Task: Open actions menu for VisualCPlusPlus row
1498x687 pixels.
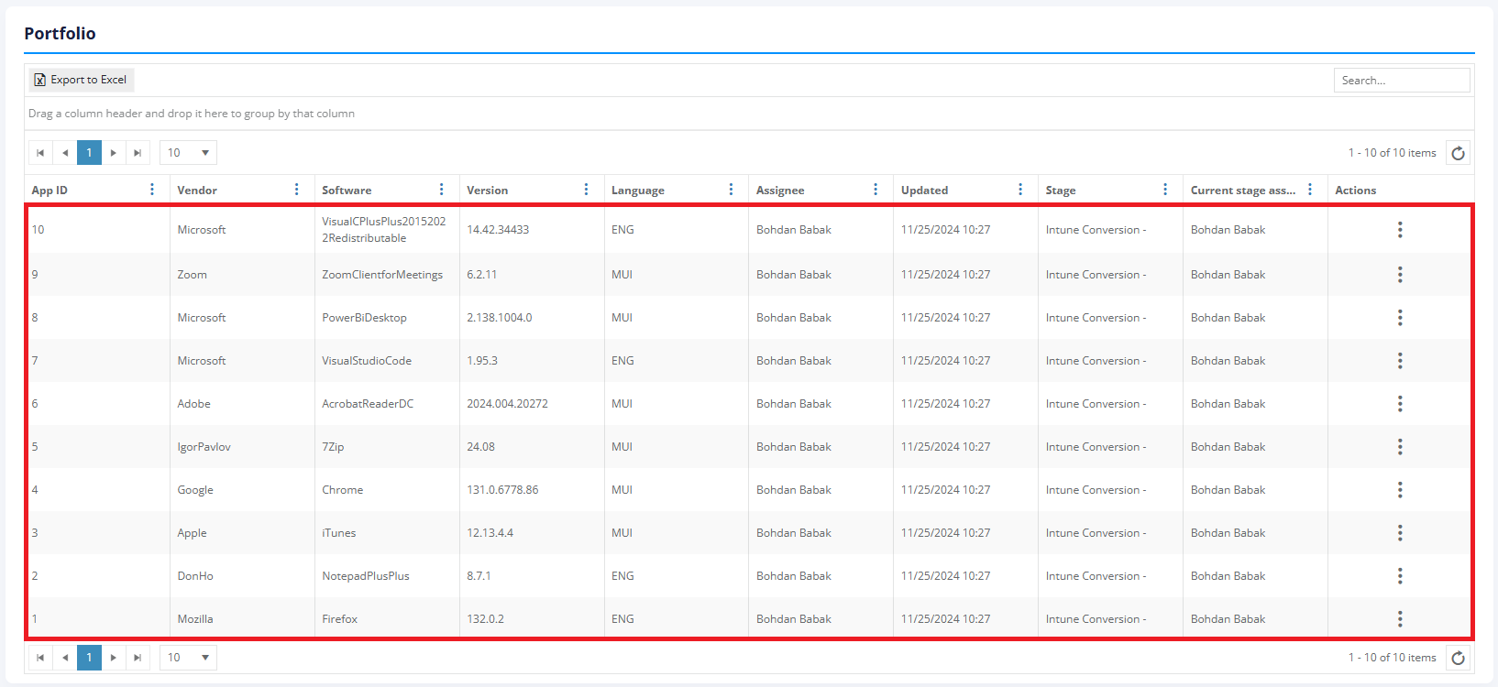Action: [x=1400, y=230]
